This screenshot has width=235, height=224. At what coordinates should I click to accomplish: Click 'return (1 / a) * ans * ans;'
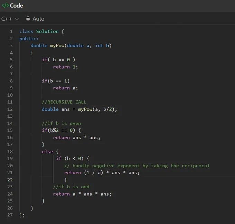coord(102,173)
